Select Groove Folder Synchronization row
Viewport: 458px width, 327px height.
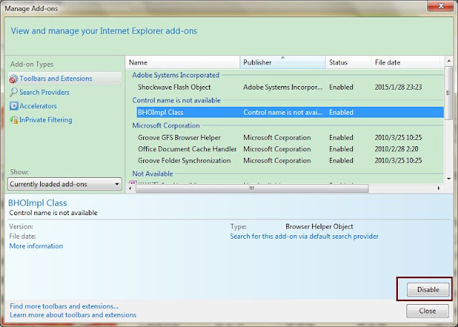tap(290, 161)
